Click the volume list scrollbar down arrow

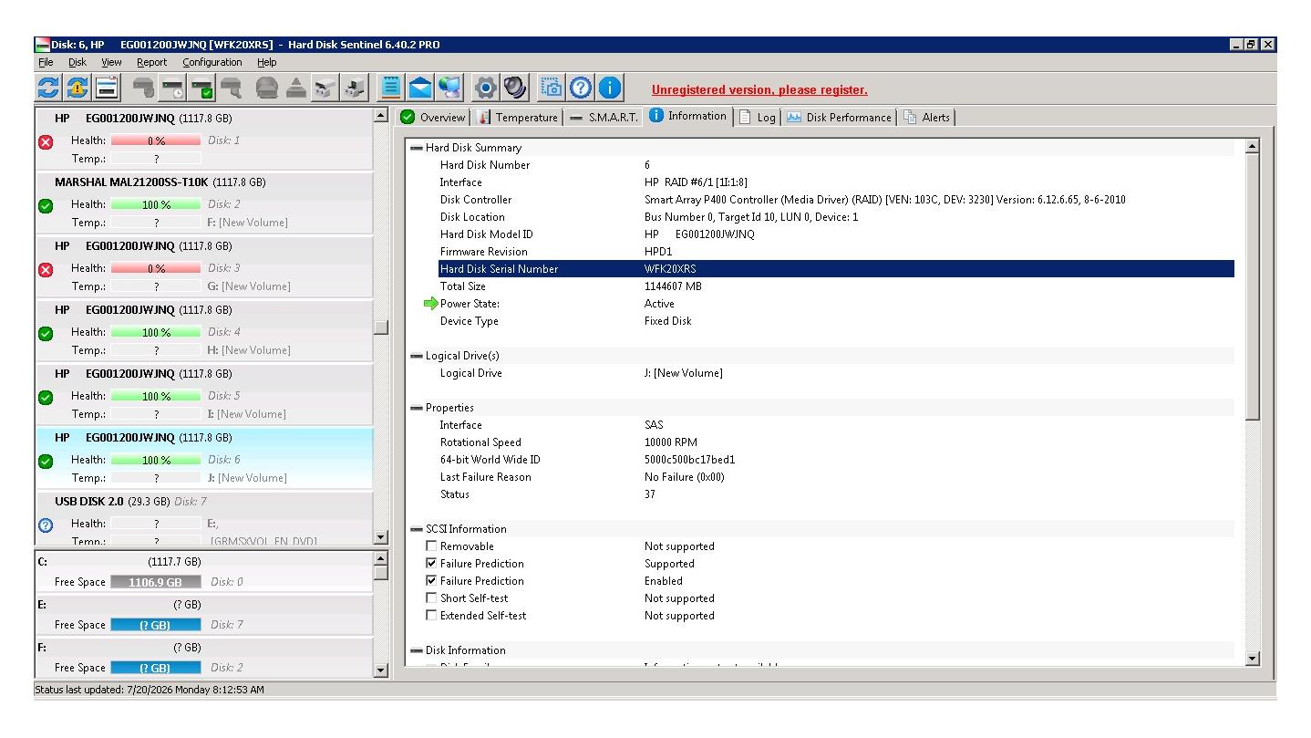click(x=381, y=670)
